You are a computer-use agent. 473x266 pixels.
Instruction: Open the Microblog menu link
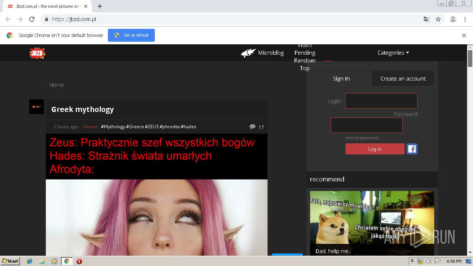coord(271,53)
